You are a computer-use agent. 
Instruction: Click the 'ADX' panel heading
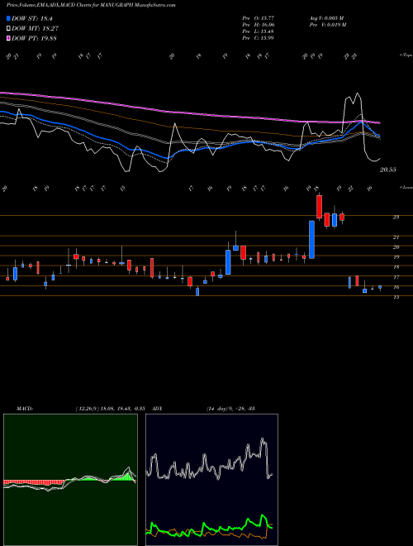click(x=158, y=409)
